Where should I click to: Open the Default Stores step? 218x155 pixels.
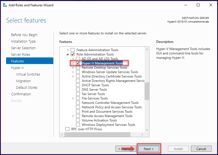(x=27, y=87)
